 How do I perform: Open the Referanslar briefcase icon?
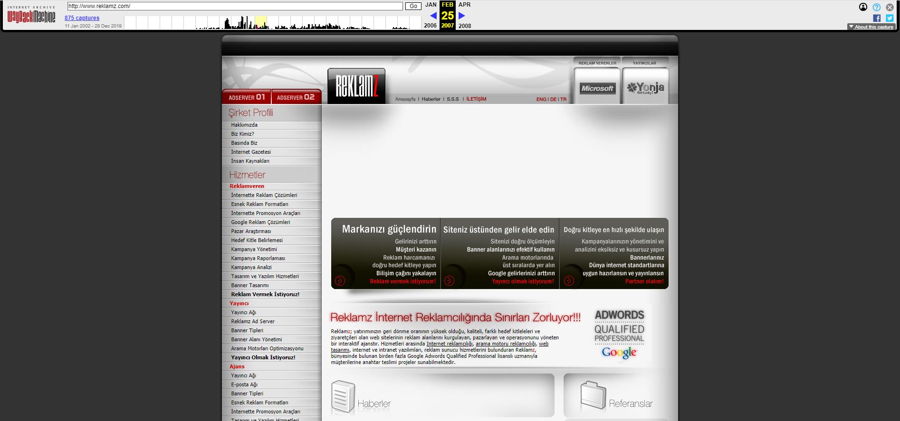pyautogui.click(x=593, y=396)
